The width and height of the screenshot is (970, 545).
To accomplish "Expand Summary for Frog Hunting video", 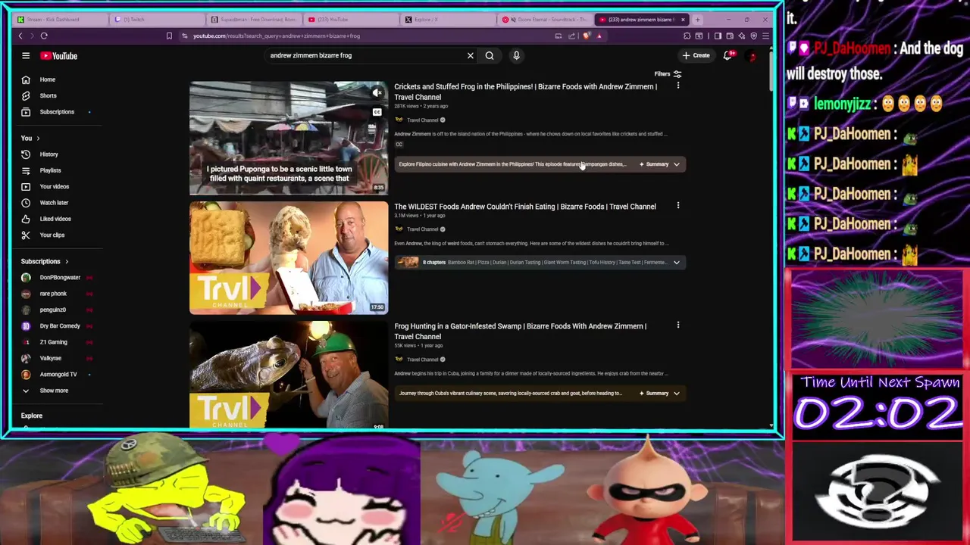I will point(660,393).
